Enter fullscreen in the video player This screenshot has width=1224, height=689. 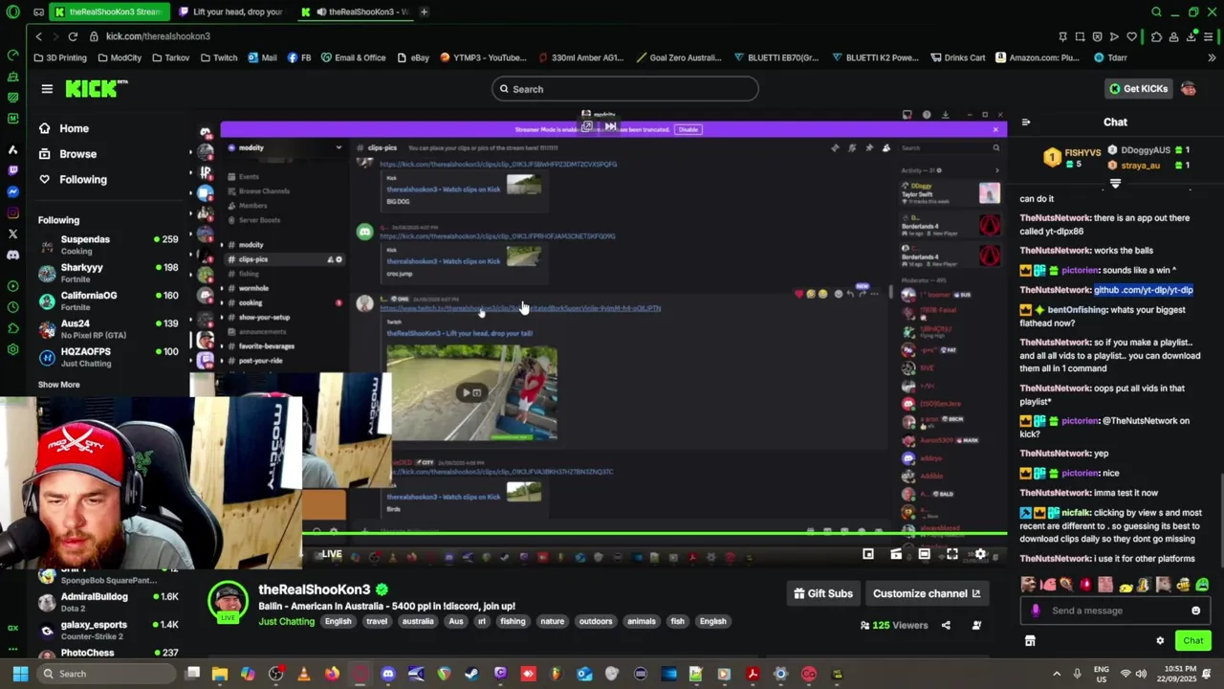952,554
